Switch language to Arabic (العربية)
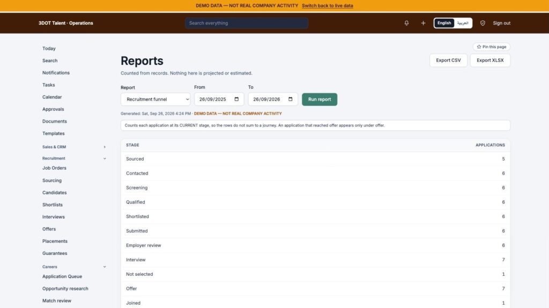This screenshot has height=308, width=549. tap(463, 23)
